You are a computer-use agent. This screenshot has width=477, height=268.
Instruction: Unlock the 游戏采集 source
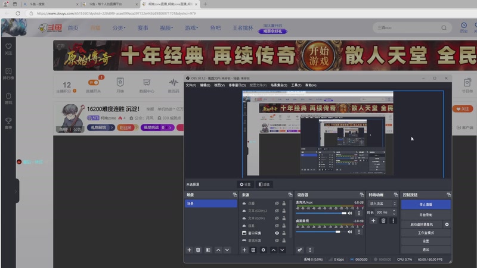[284, 241]
